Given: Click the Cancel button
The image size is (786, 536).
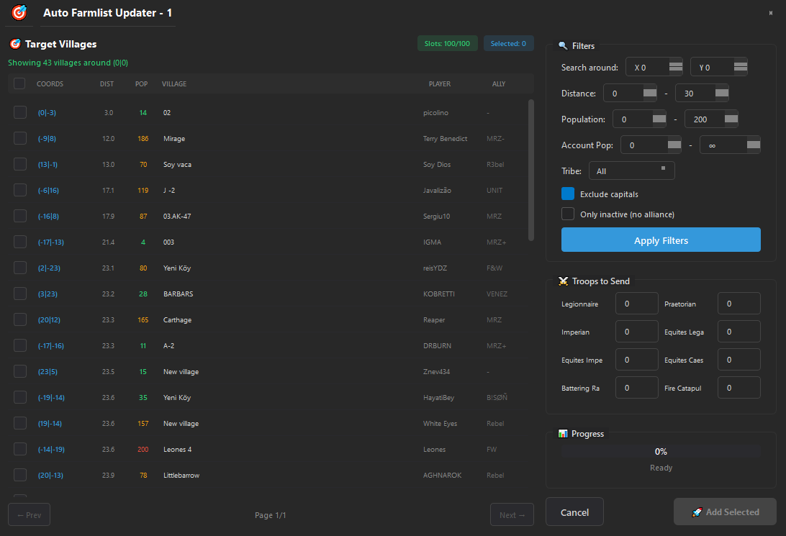Looking at the screenshot, I should [574, 512].
